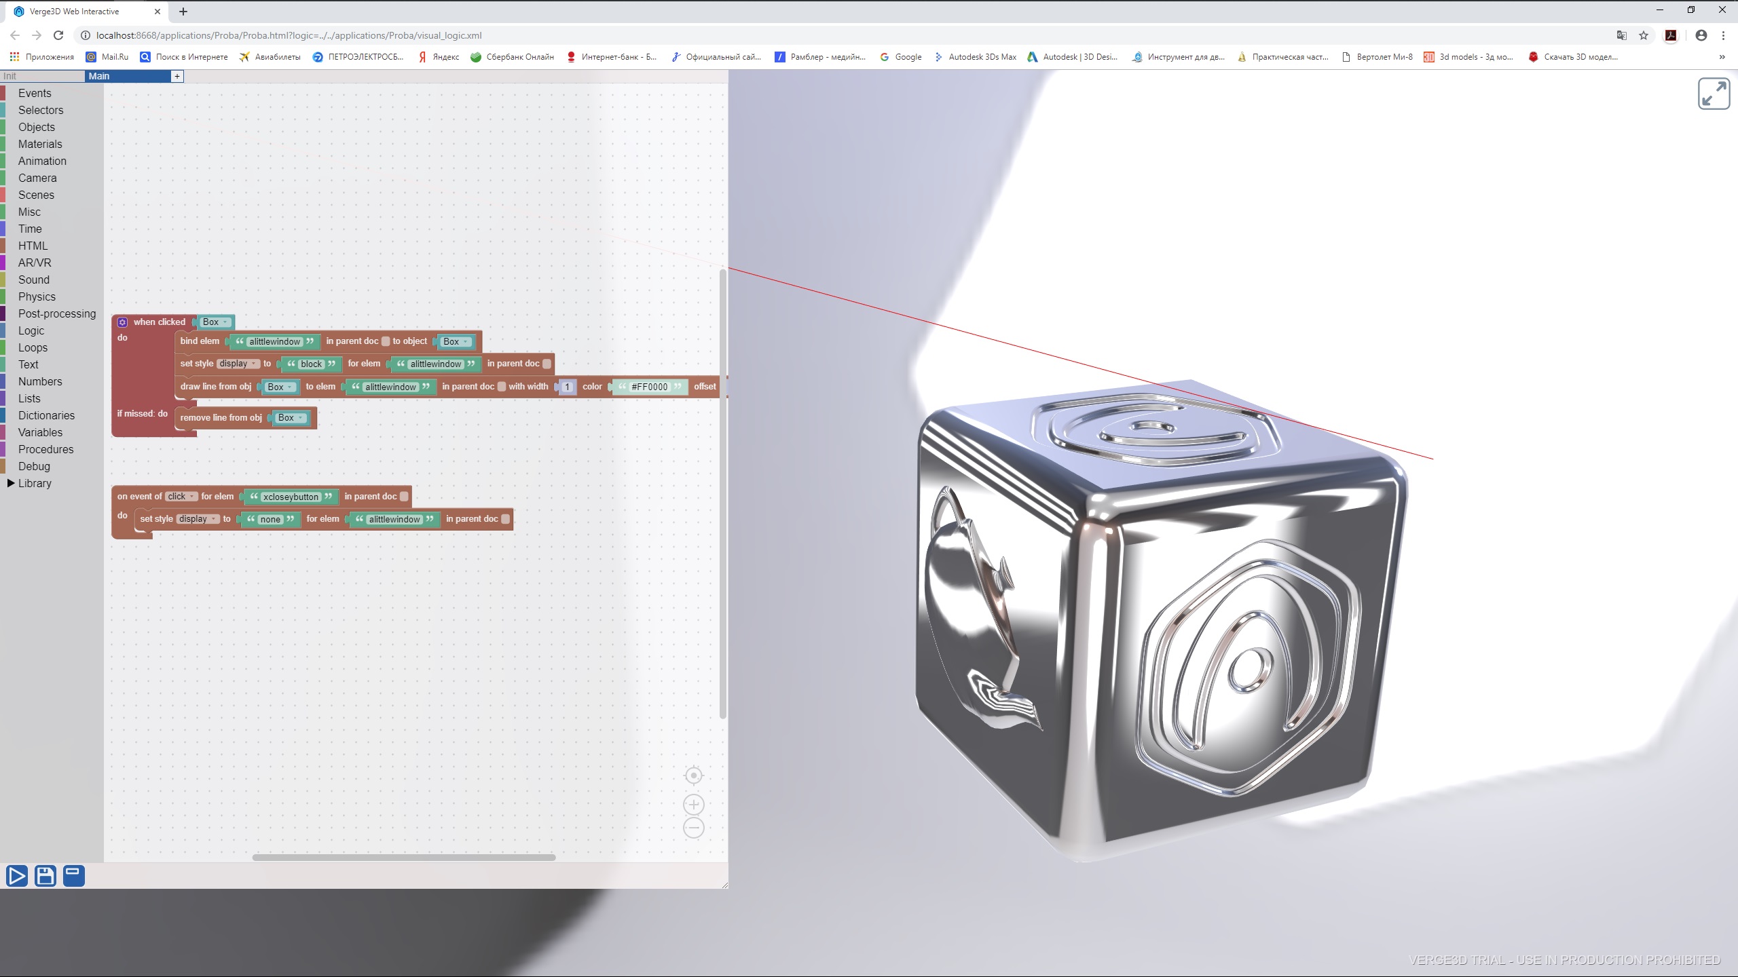Zoom in the puzzles workspace
The width and height of the screenshot is (1738, 977).
pyautogui.click(x=693, y=805)
